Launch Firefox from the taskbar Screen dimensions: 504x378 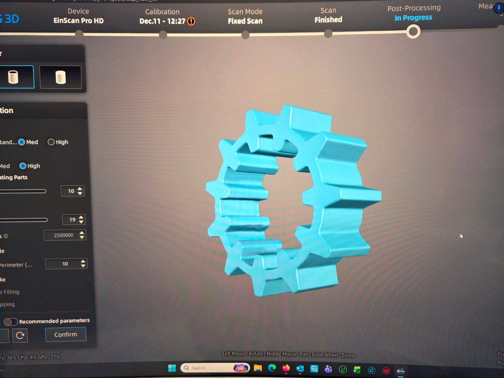click(285, 368)
